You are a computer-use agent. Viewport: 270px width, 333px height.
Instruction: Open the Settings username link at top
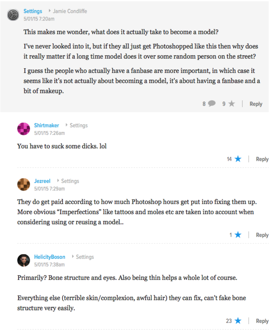33,11
